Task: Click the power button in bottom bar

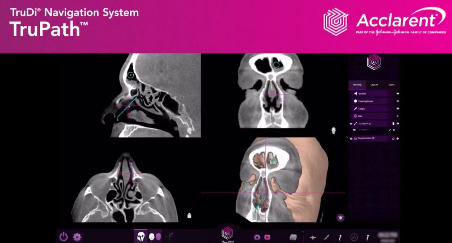Action: click(x=63, y=237)
